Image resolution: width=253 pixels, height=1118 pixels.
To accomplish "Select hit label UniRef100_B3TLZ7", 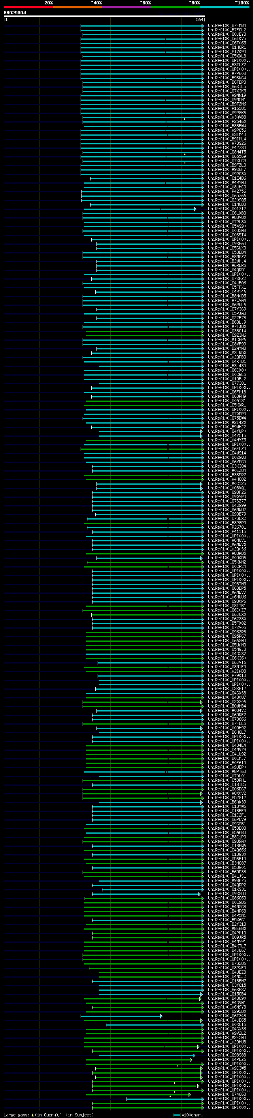I will pyautogui.click(x=227, y=65).
